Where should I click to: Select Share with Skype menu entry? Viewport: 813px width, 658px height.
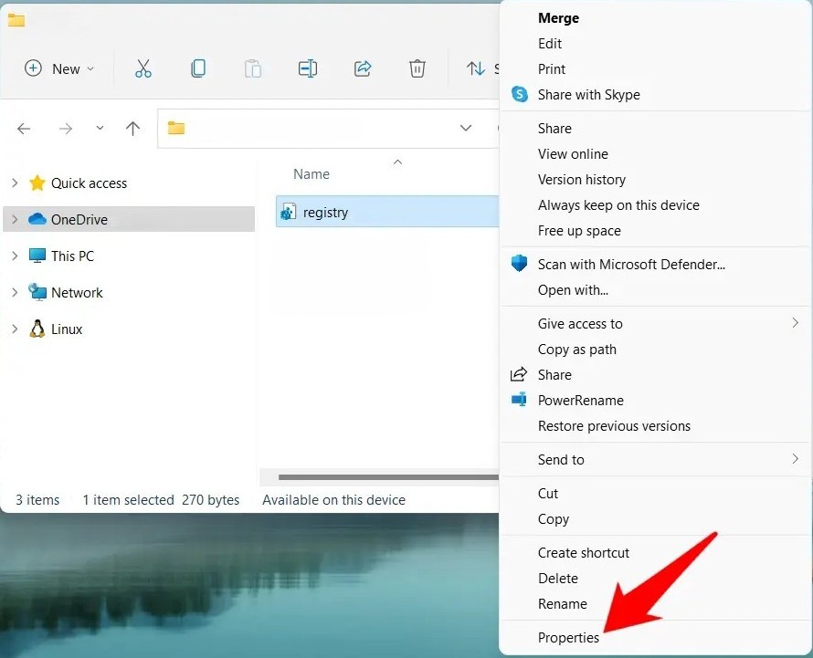588,95
